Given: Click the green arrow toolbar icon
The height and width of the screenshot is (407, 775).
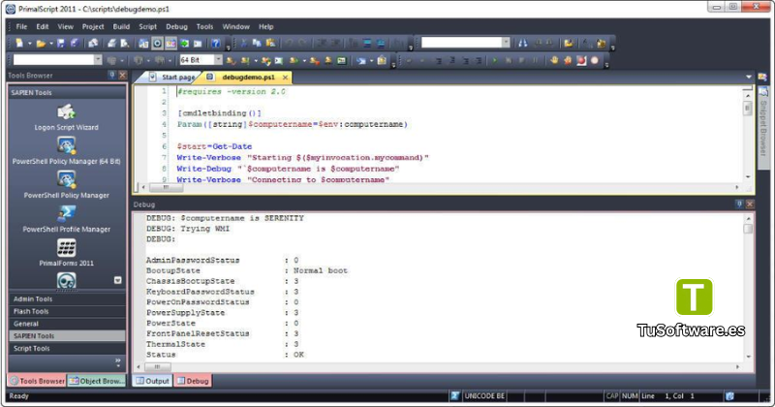Looking at the screenshot, I should (x=184, y=44).
